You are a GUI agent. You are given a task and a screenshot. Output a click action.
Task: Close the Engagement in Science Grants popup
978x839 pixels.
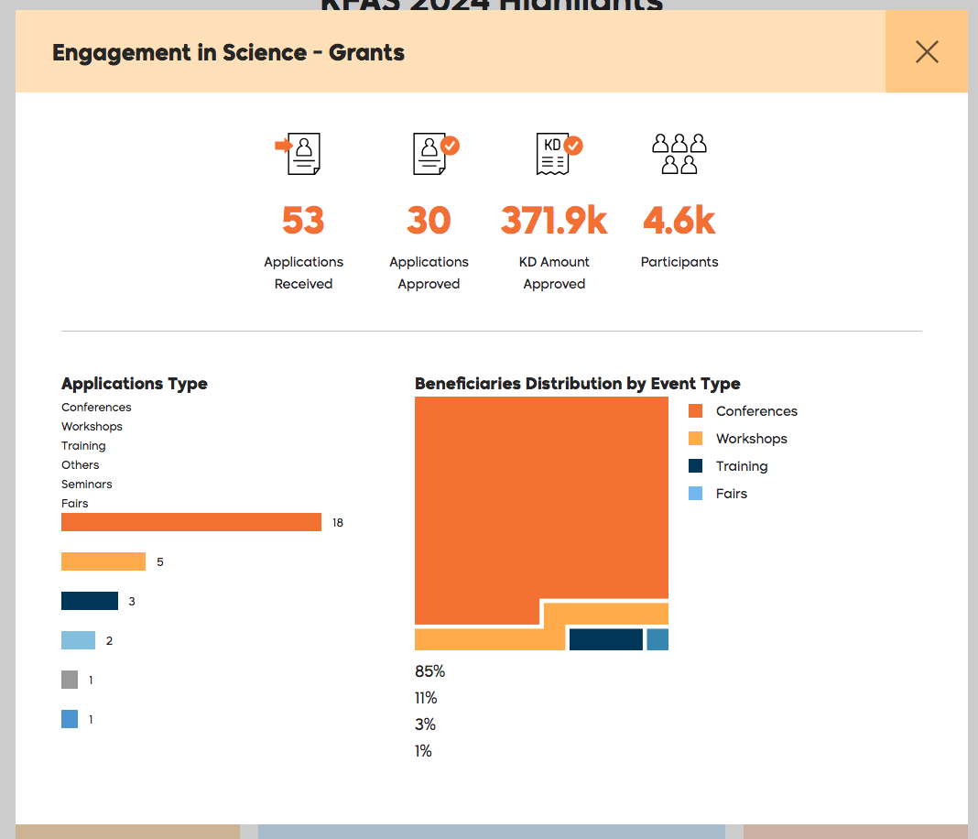click(x=927, y=52)
